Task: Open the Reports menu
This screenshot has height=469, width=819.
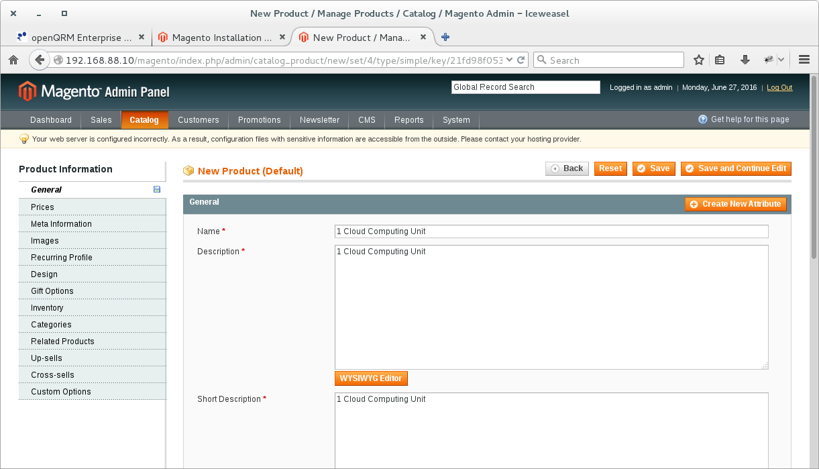Action: click(409, 120)
